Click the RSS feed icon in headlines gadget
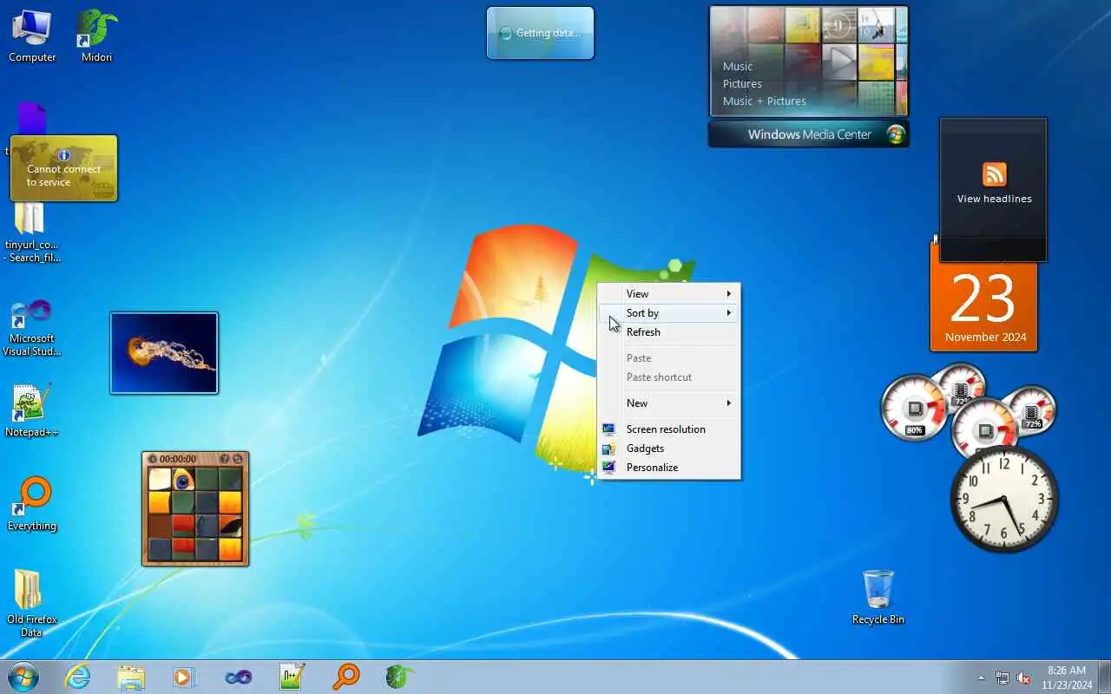Image resolution: width=1111 pixels, height=694 pixels. click(995, 174)
